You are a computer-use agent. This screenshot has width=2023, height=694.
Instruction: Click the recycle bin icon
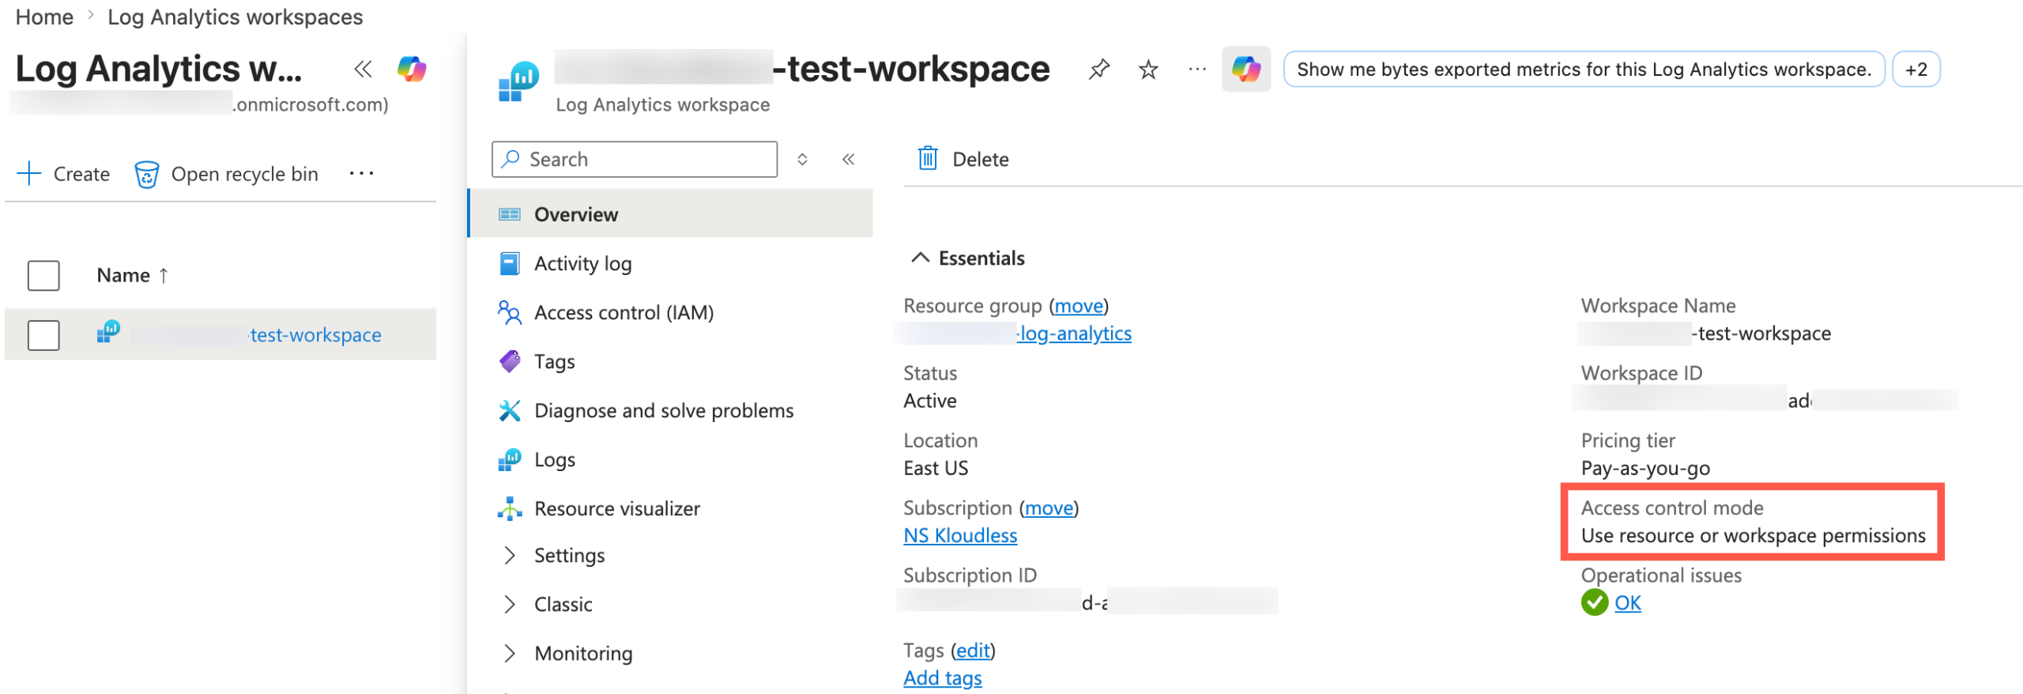pyautogui.click(x=146, y=174)
